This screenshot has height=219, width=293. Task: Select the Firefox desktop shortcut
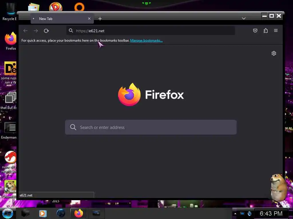(x=11, y=41)
